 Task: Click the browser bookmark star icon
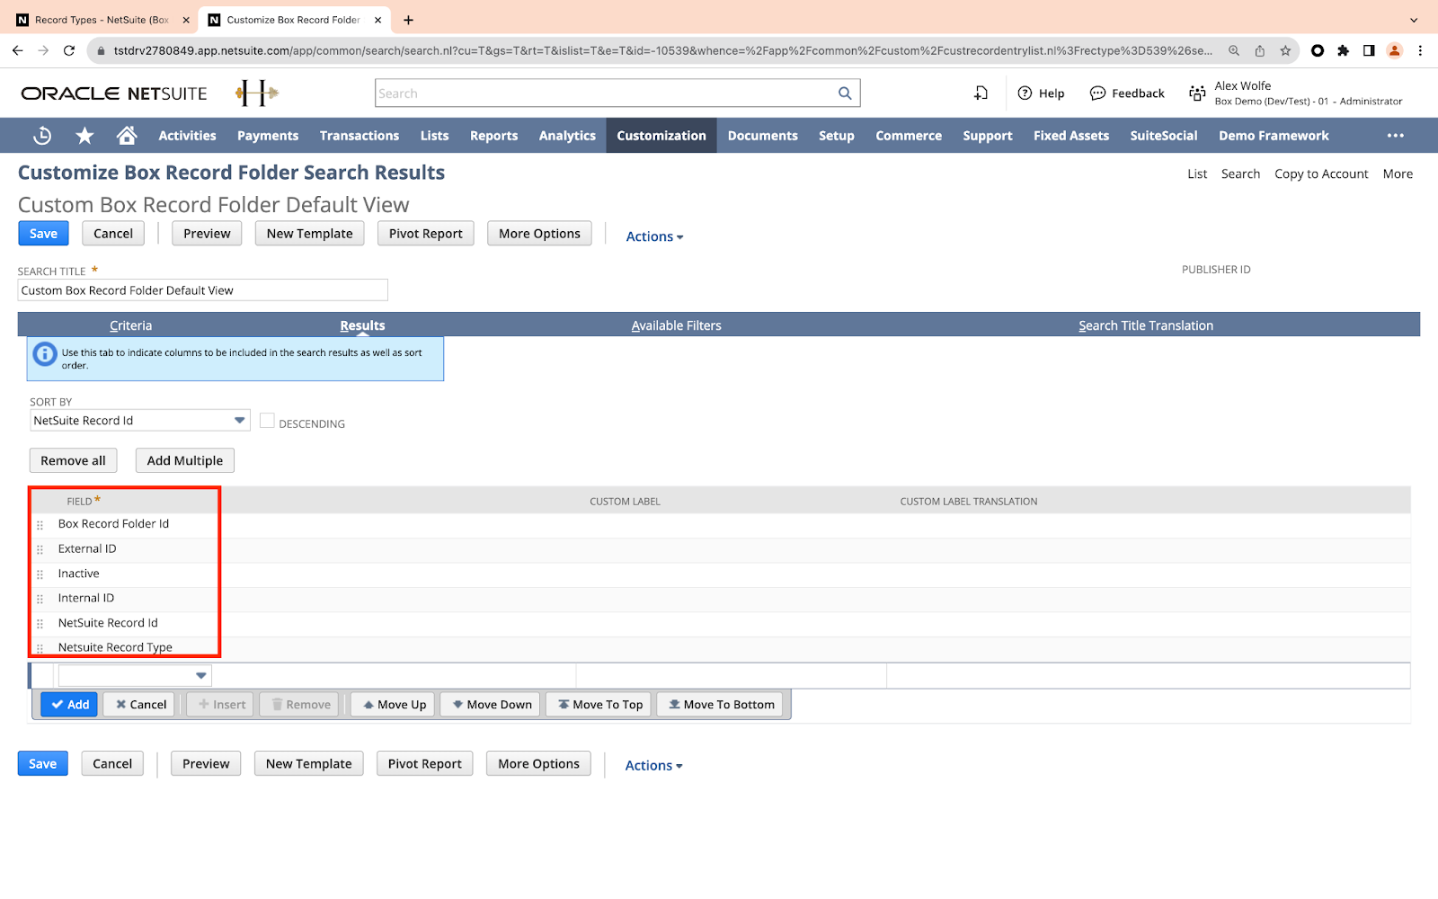coord(1285,50)
